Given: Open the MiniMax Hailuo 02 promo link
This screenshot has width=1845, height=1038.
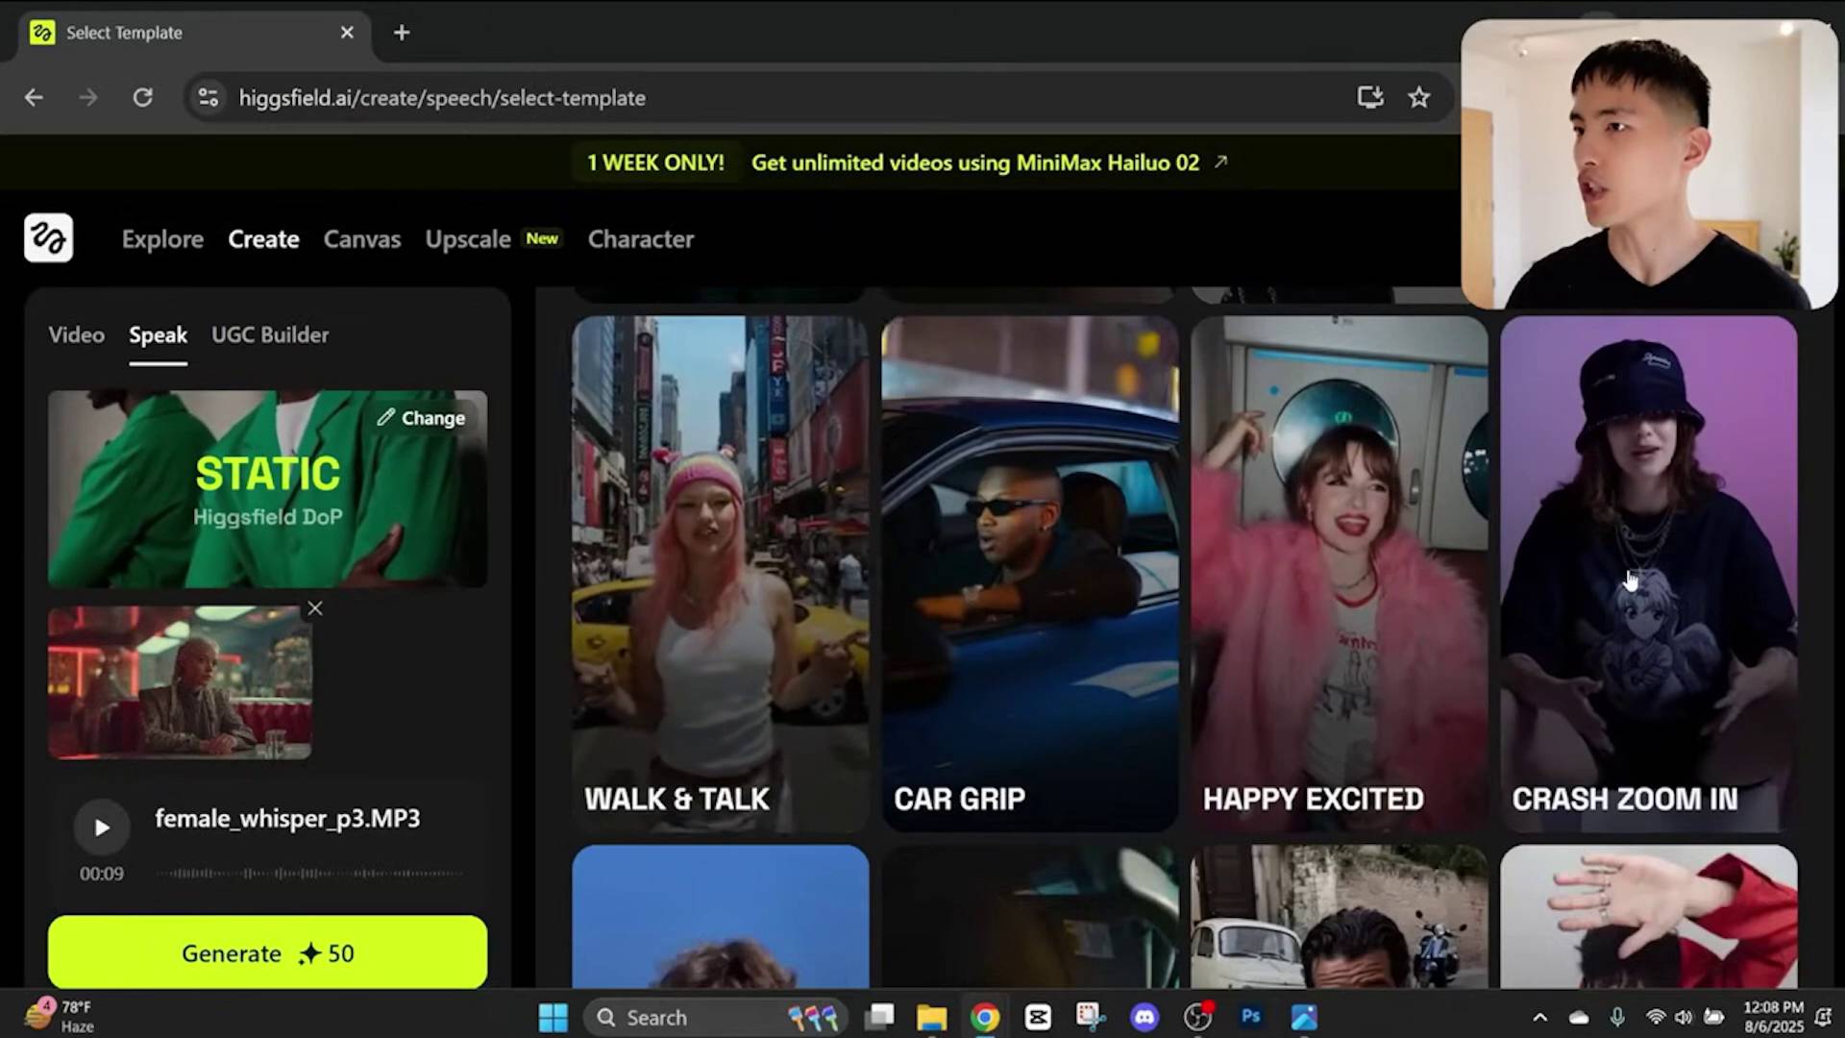Looking at the screenshot, I should click(x=975, y=162).
